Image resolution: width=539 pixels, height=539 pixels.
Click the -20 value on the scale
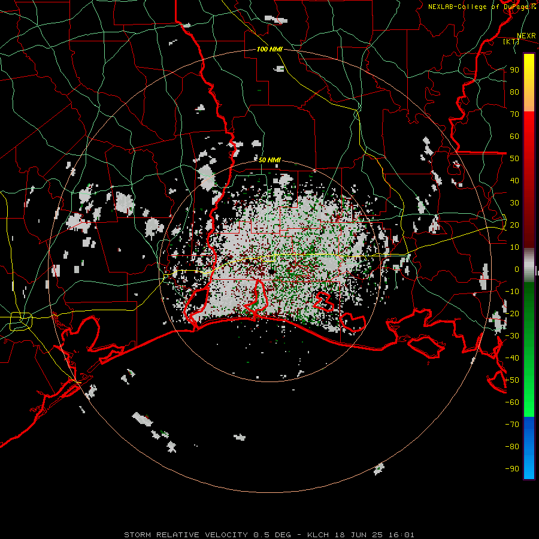512,313
